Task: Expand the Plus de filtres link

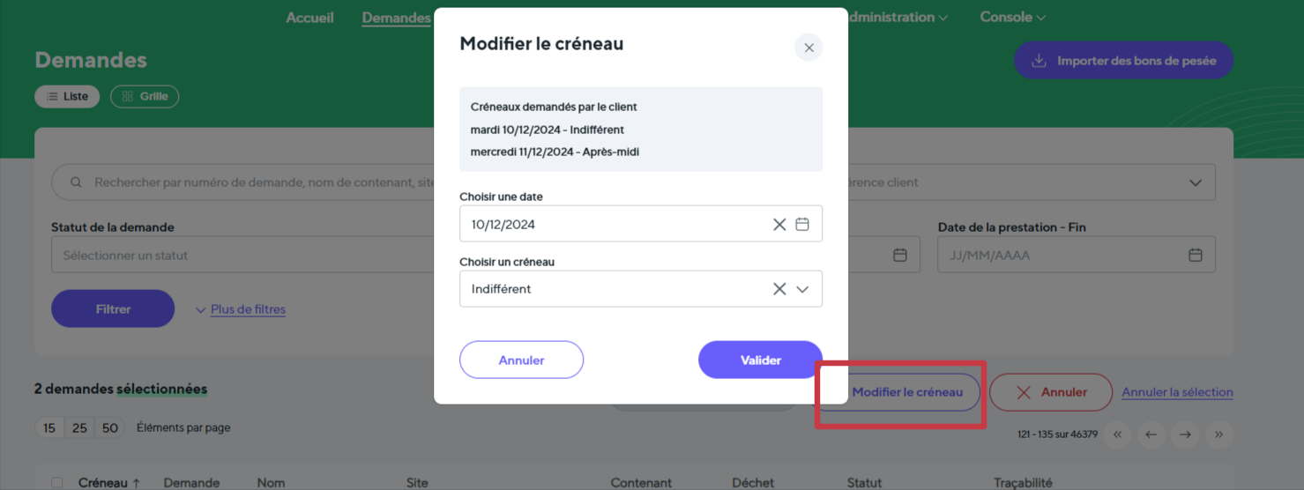Action: click(x=248, y=309)
